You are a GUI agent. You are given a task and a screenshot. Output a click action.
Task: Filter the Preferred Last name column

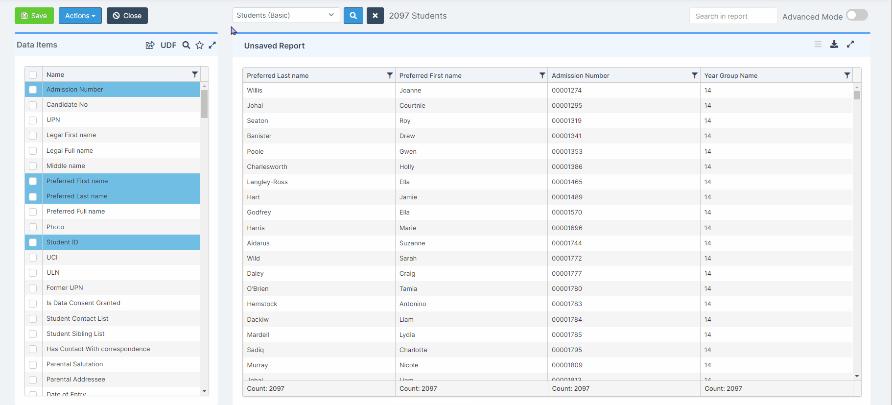pyautogui.click(x=390, y=75)
